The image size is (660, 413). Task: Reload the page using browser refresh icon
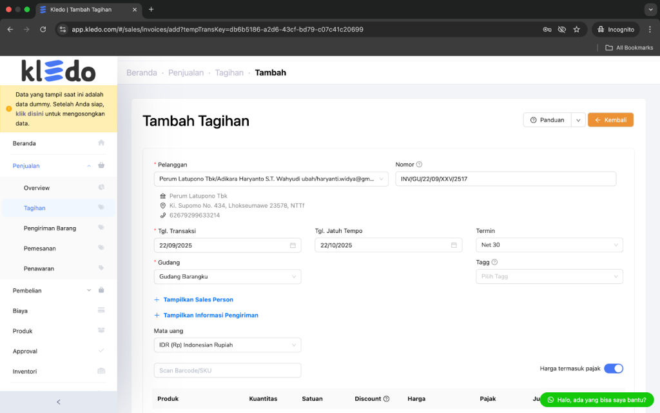pyautogui.click(x=43, y=29)
